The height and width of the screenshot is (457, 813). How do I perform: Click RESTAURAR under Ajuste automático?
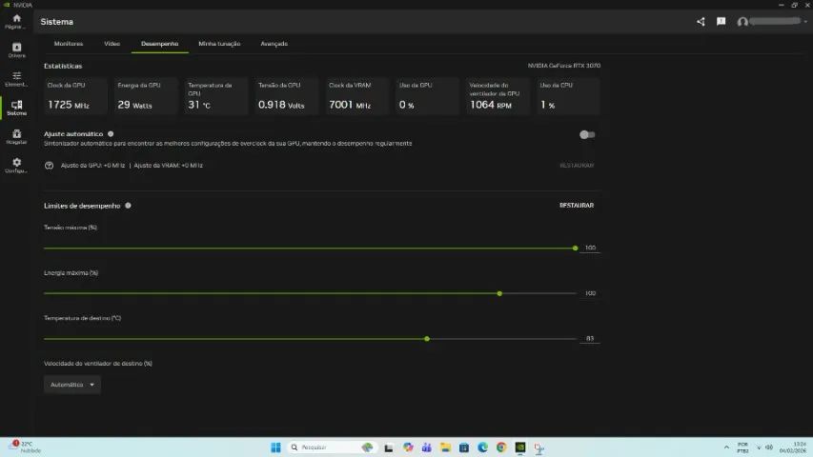[577, 166]
